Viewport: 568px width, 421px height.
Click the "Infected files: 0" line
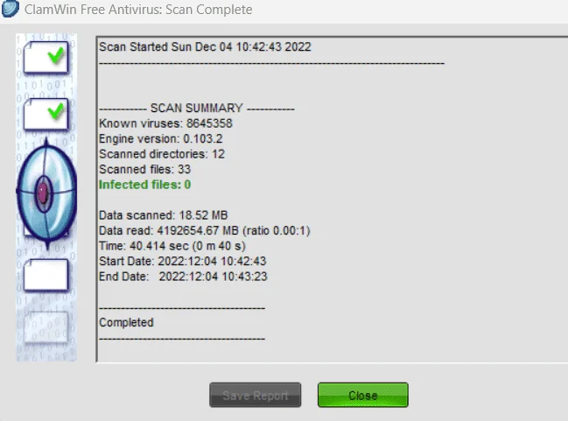click(145, 185)
